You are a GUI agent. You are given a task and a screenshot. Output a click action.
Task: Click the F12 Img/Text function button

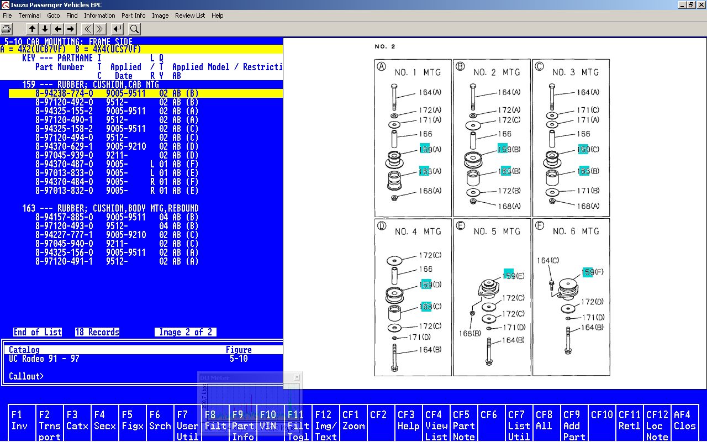coord(326,423)
